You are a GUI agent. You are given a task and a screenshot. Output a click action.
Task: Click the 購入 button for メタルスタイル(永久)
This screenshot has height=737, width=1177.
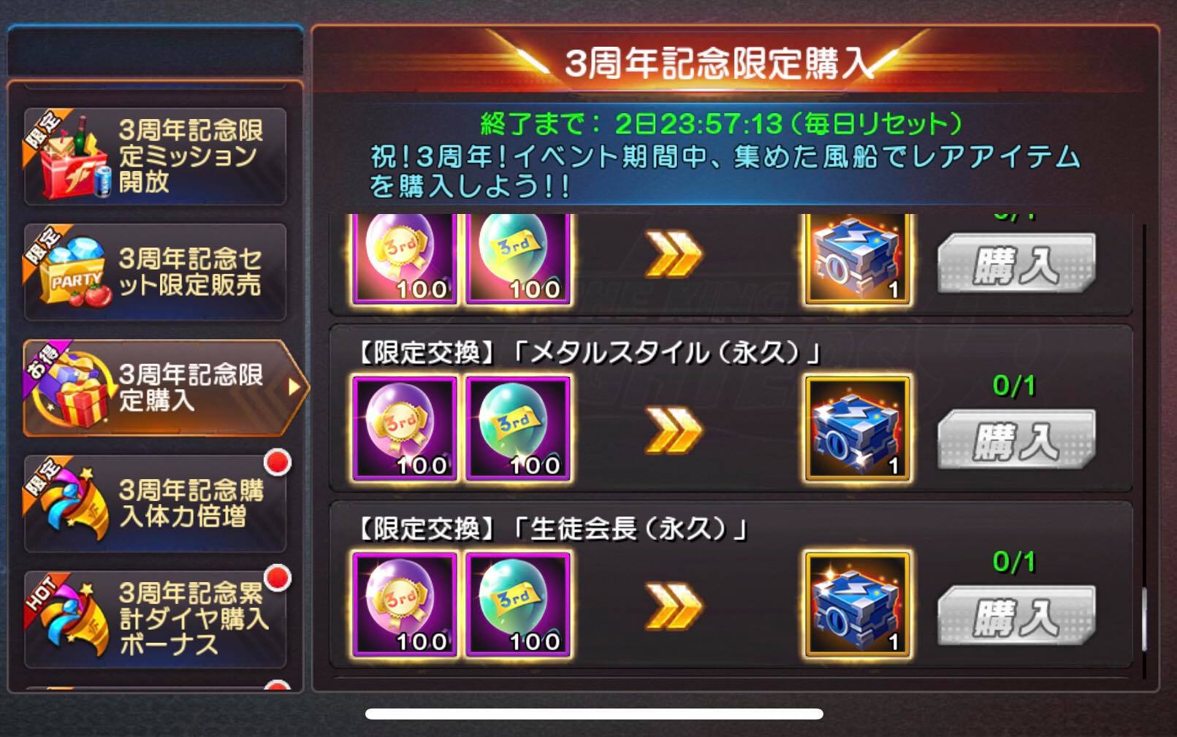click(1016, 440)
